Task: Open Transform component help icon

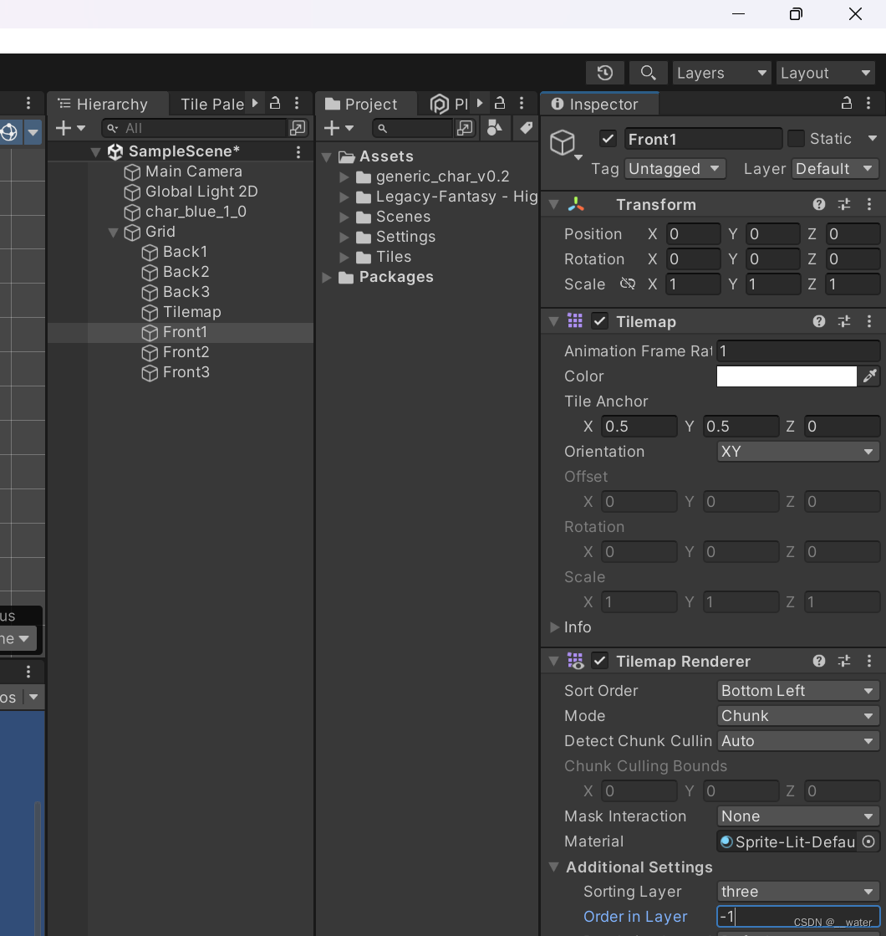Action: click(x=819, y=205)
